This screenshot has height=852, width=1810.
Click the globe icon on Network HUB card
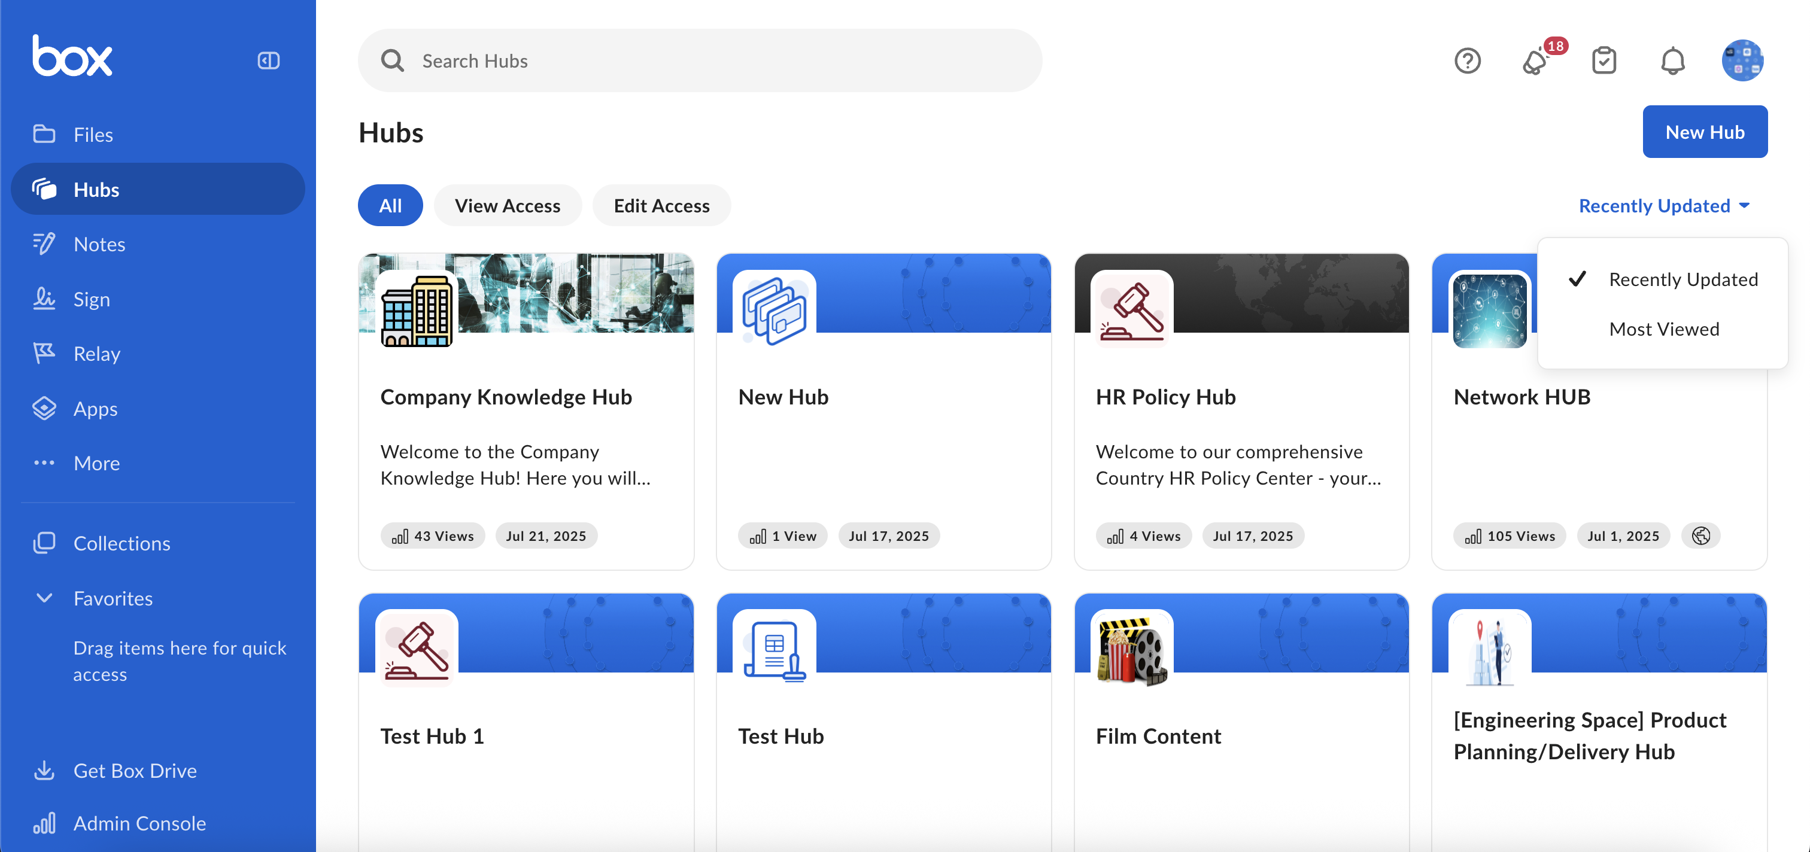(x=1700, y=536)
